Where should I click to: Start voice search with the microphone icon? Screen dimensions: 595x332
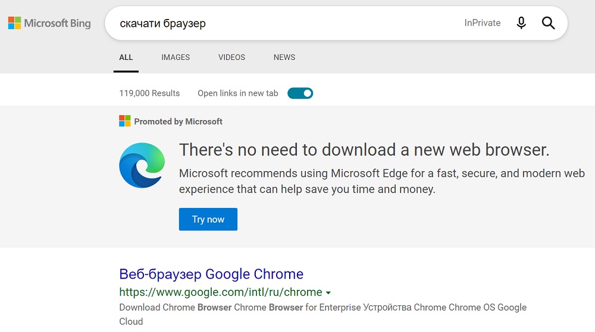pos(521,23)
